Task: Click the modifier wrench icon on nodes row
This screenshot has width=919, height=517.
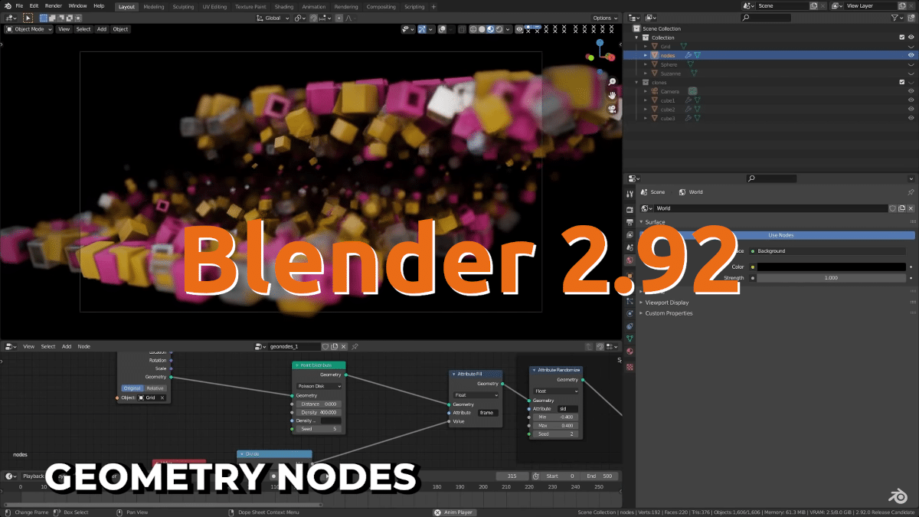Action: coord(688,55)
